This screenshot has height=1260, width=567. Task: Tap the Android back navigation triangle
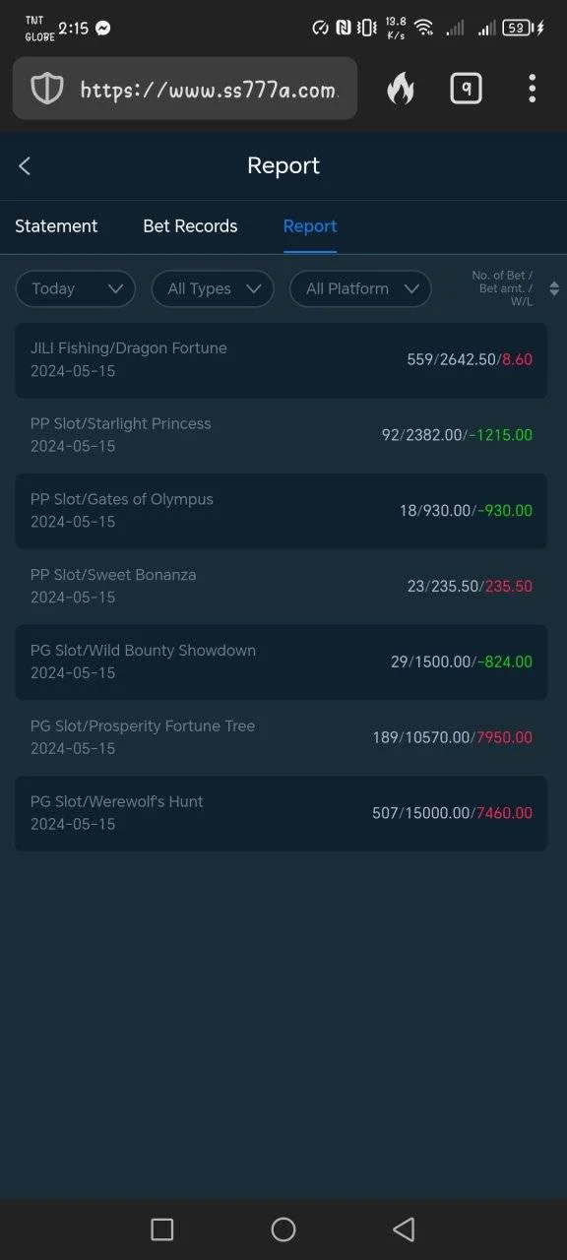404,1228
